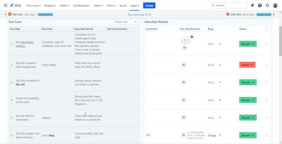
Task: Change Passed status of Keel cleanliness step
Action: coord(248,118)
